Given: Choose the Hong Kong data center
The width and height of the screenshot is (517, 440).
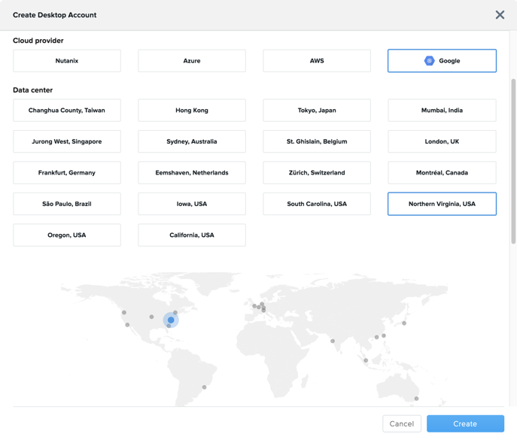Looking at the screenshot, I should (x=192, y=111).
